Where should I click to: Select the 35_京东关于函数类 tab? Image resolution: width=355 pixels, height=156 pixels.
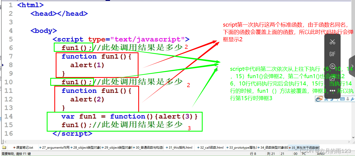304,148
